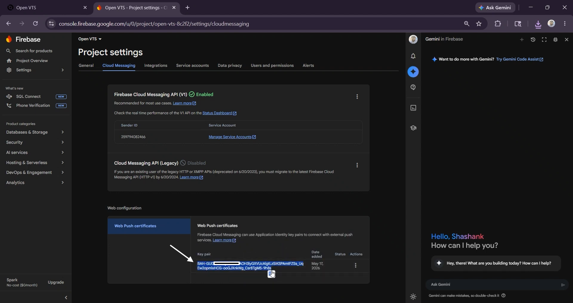
Task: Click Learn more under Web Push certificates
Action: coord(224,240)
